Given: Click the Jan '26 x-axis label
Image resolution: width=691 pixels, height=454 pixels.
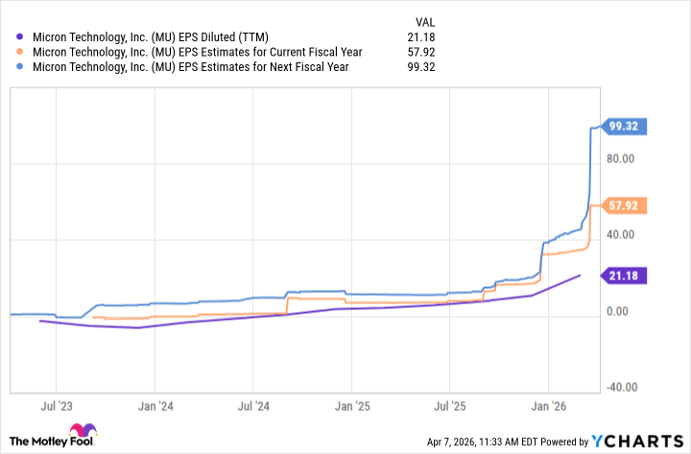Looking at the screenshot, I should click(x=549, y=406).
